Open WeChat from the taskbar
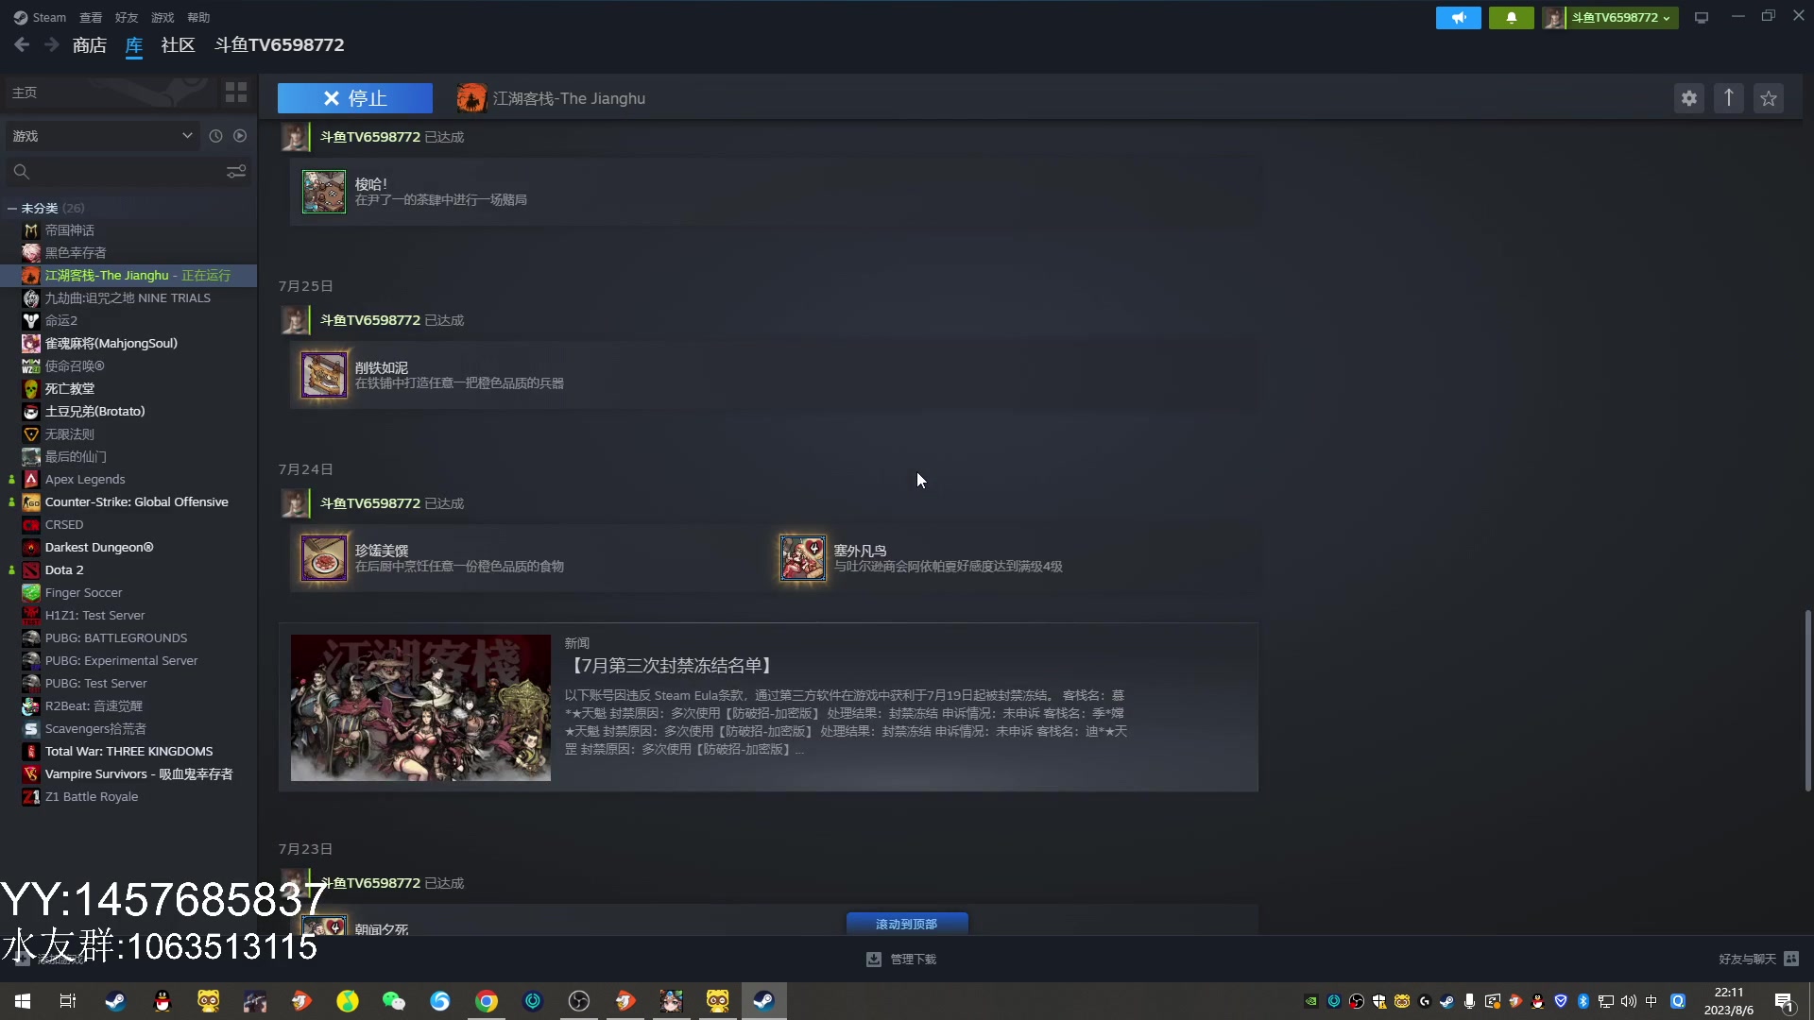The height and width of the screenshot is (1020, 1814). tap(394, 1001)
